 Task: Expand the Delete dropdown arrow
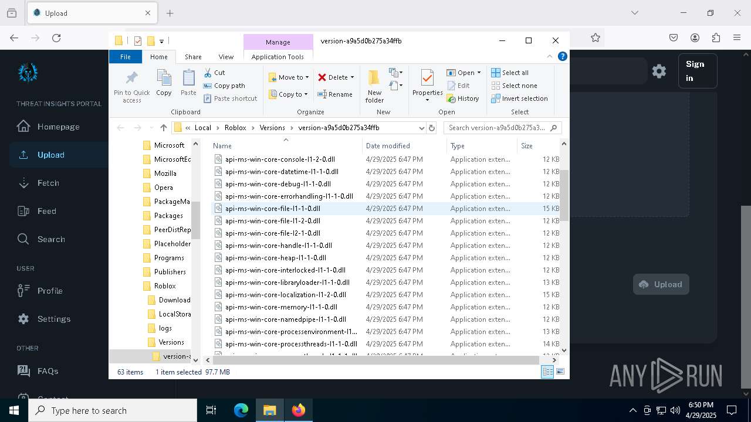pyautogui.click(x=352, y=77)
